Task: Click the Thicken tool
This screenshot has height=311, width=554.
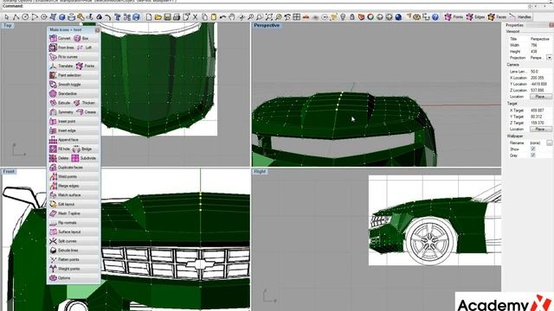Action: [85, 103]
